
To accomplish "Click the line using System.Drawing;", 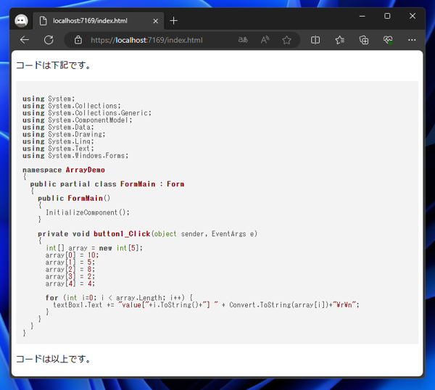I will [64, 134].
